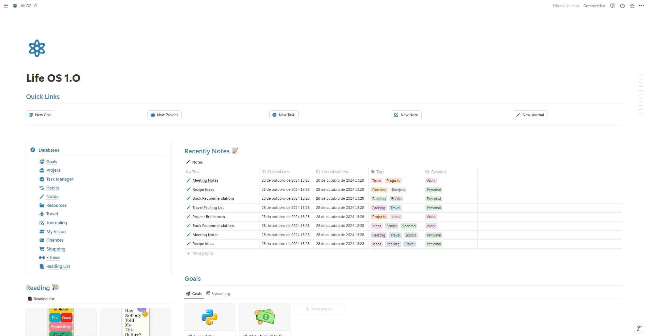Click the Life OS 1.0 breadcrumb title

click(28, 6)
